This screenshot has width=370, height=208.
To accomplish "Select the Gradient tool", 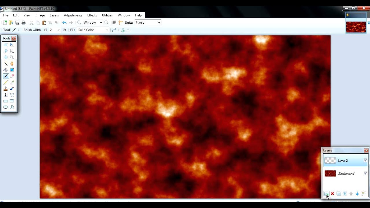I will (x=12, y=70).
